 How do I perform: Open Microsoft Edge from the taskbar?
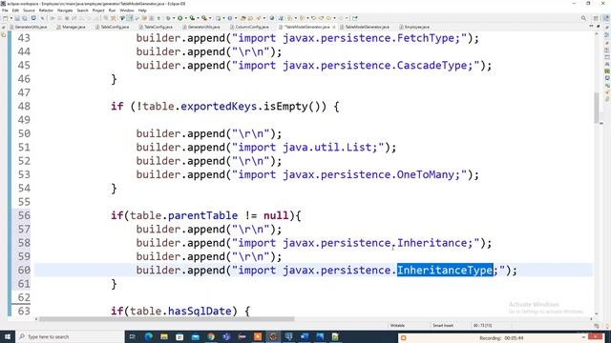tap(149, 336)
